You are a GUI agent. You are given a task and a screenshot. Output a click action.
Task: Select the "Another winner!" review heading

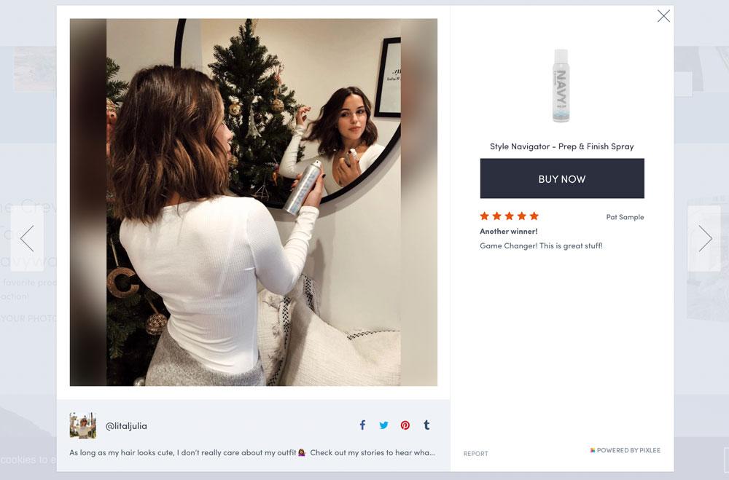508,231
